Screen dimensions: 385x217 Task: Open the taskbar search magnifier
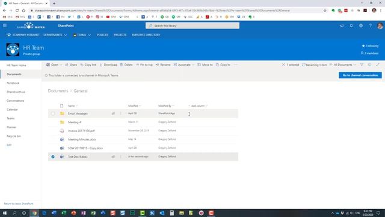click(14, 213)
